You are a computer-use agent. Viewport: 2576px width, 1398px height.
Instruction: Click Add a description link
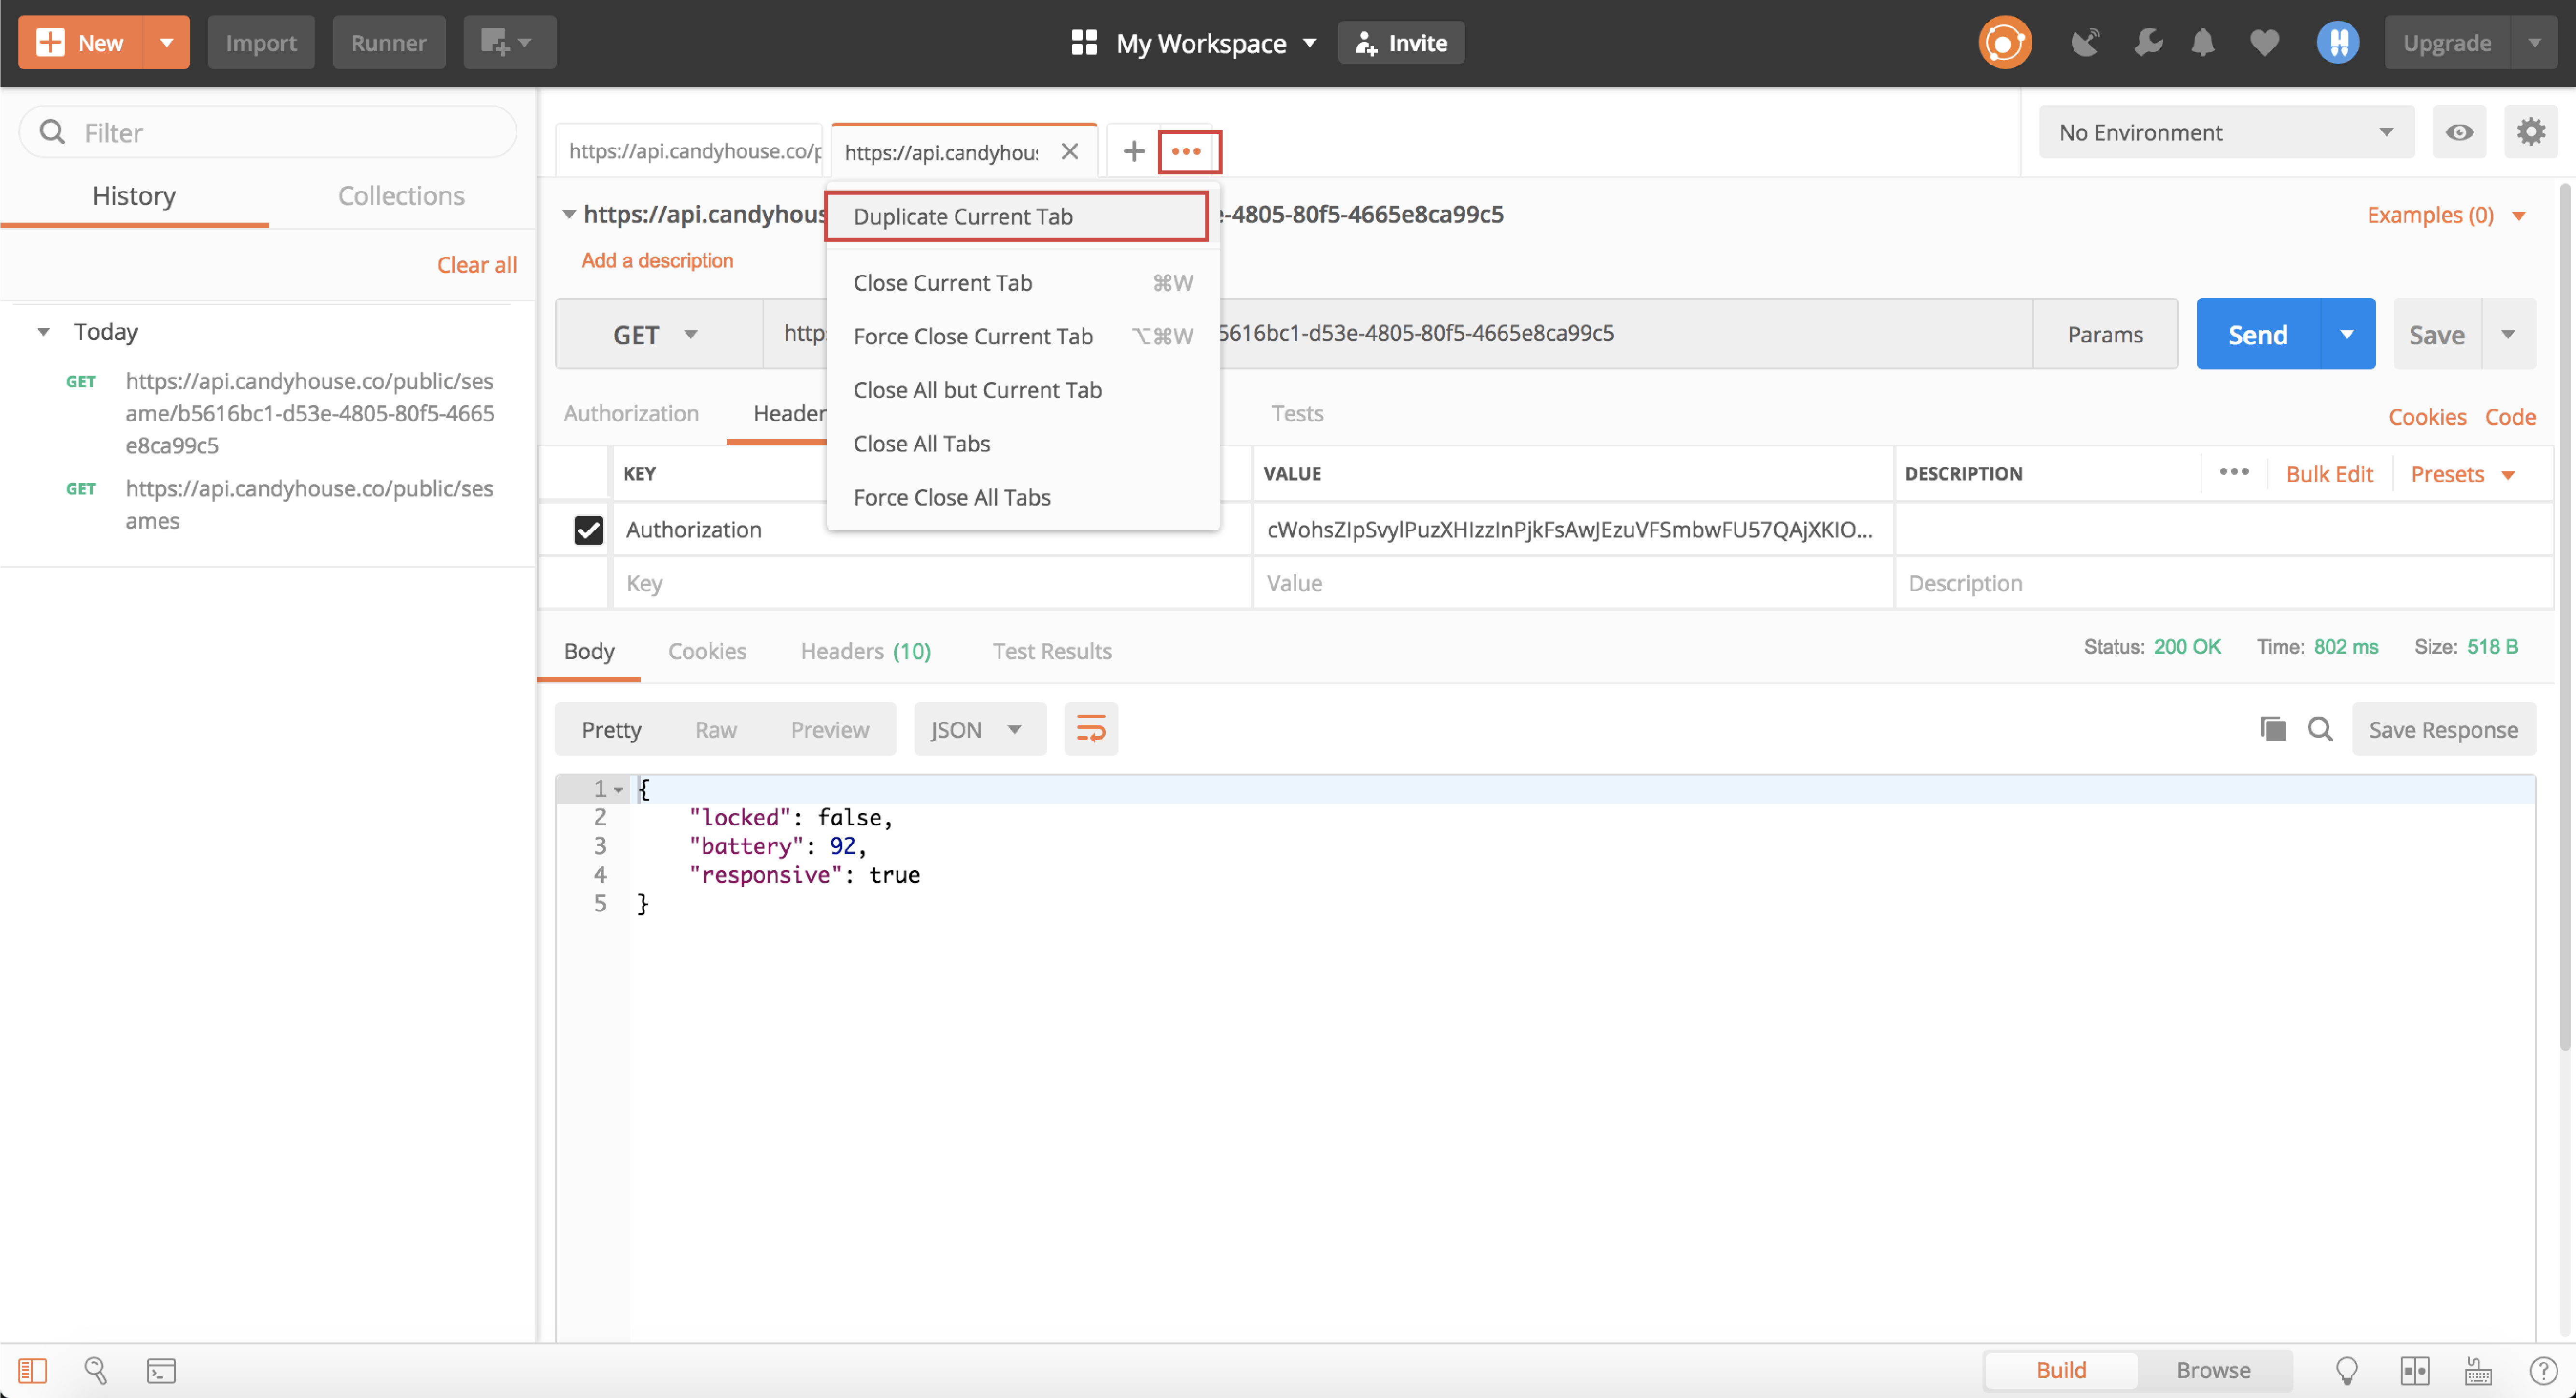pos(658,260)
